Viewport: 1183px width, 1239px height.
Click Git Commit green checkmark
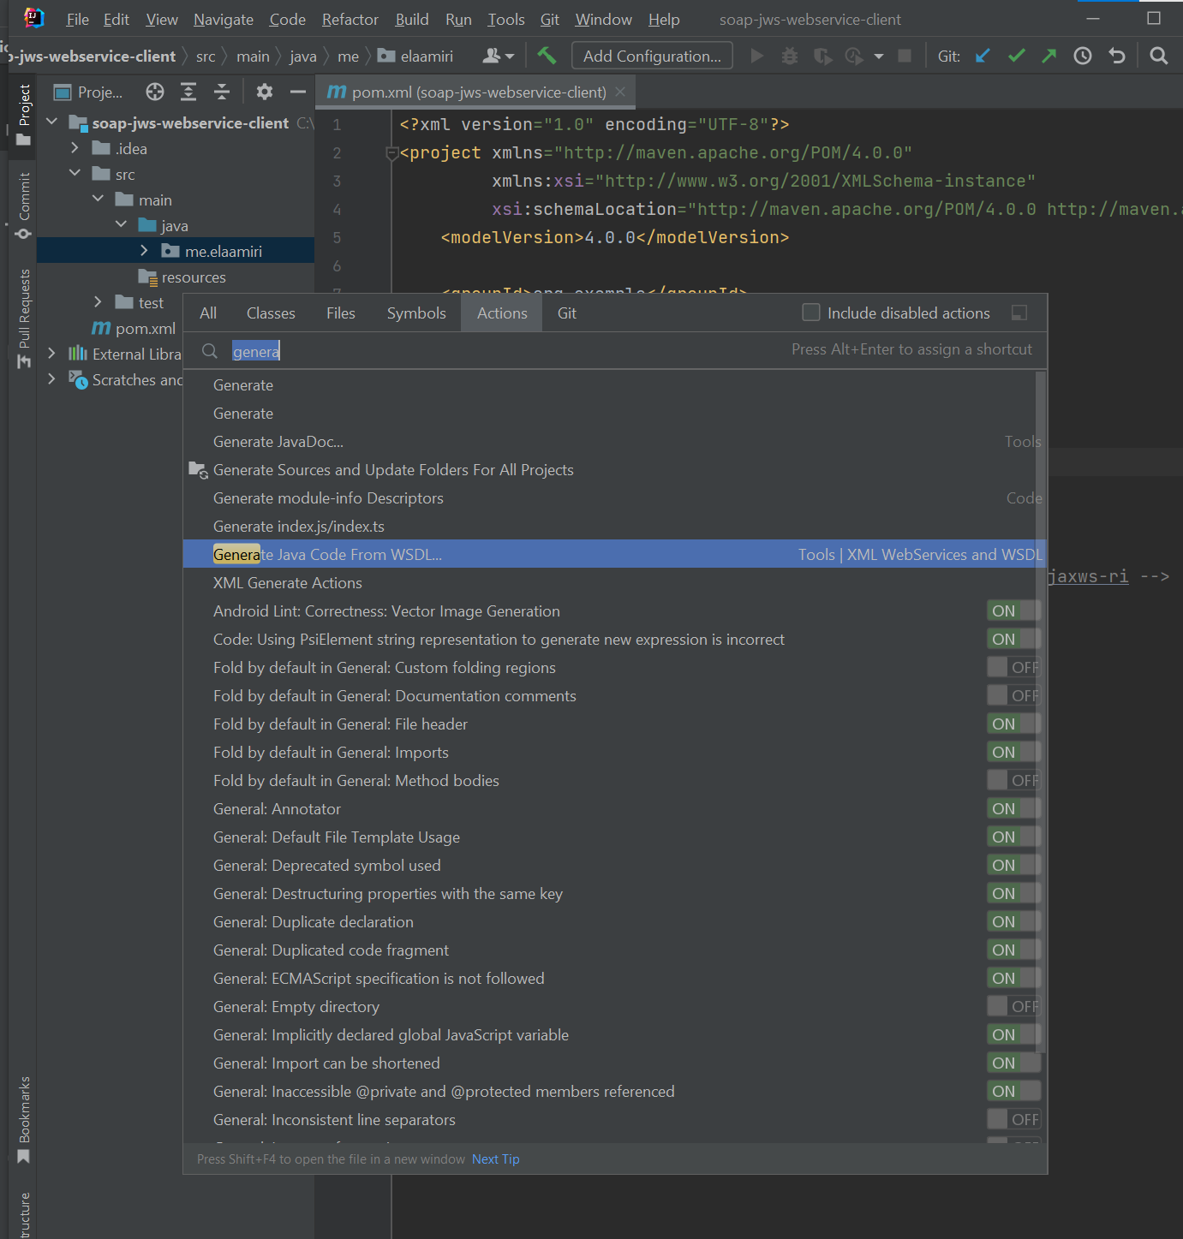tap(1016, 56)
